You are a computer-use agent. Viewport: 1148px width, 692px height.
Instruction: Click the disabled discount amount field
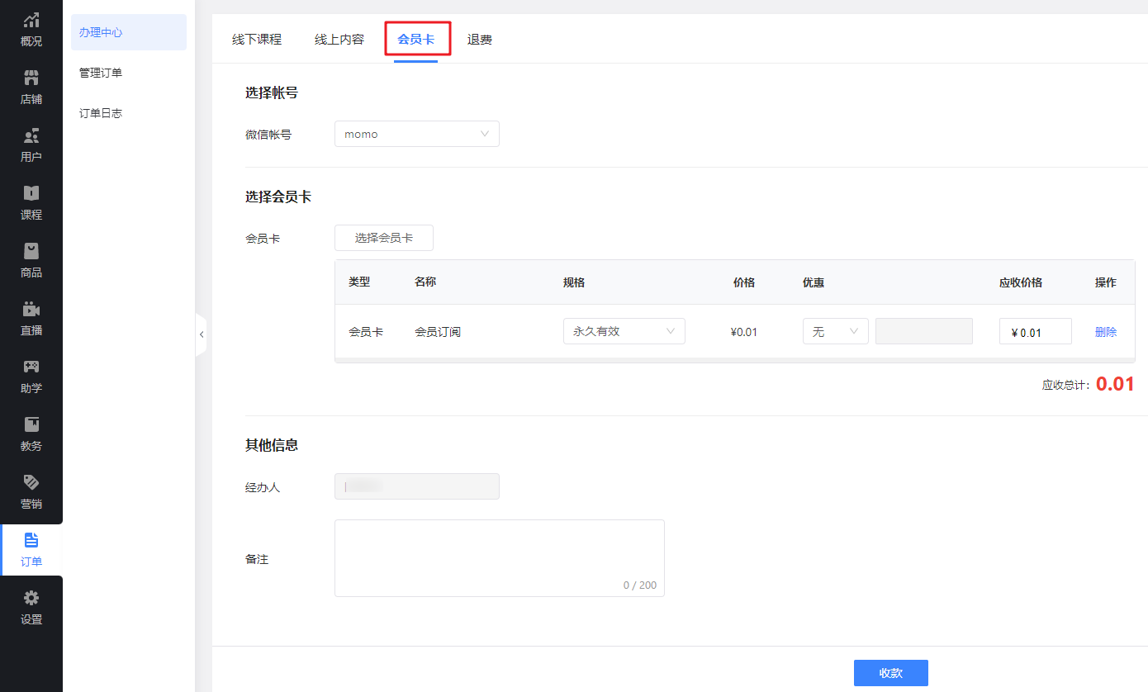pos(924,331)
